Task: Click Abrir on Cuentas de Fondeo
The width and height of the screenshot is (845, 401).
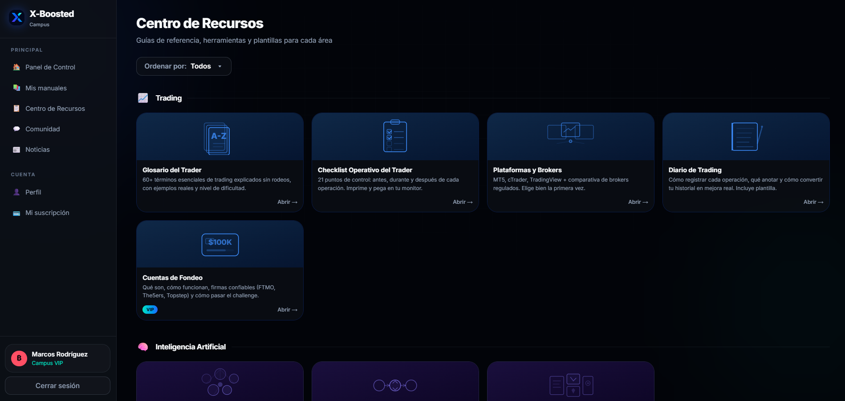Action: pyautogui.click(x=287, y=310)
